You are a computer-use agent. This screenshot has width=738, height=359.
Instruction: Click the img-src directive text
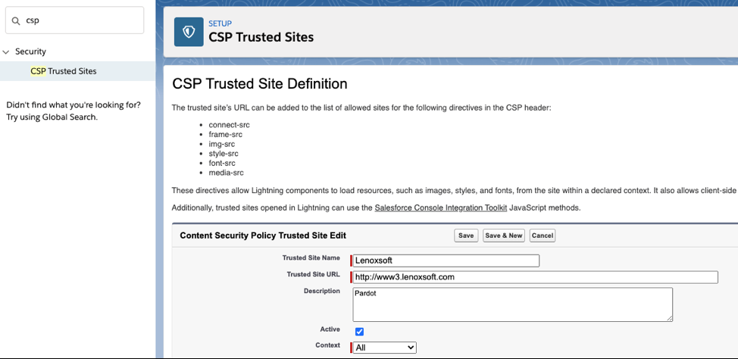pos(222,144)
